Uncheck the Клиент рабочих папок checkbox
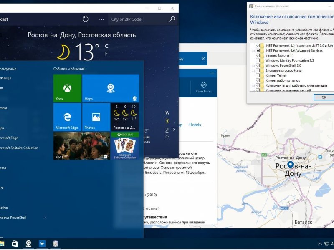Screen dimensions: 334x250 258,80
